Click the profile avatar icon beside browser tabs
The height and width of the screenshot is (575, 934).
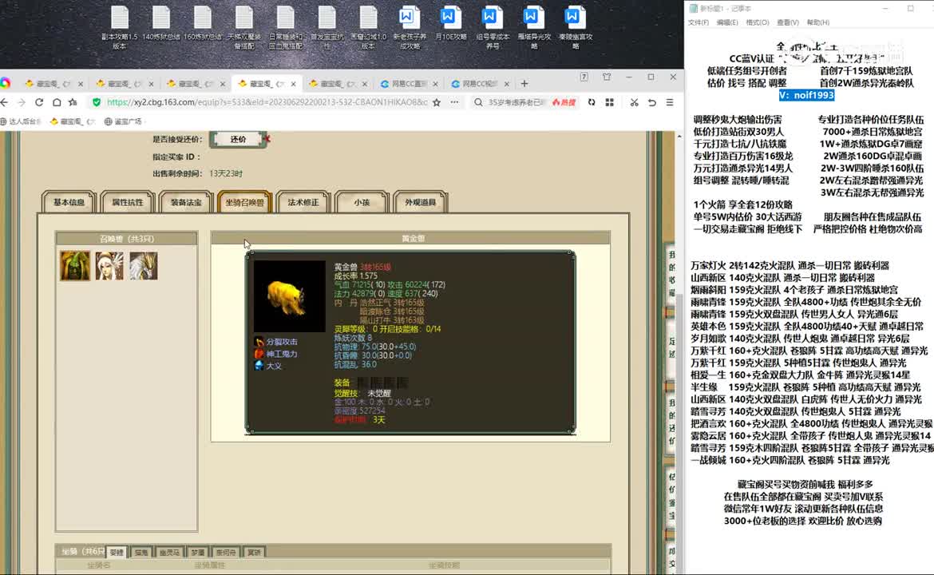tap(5, 83)
